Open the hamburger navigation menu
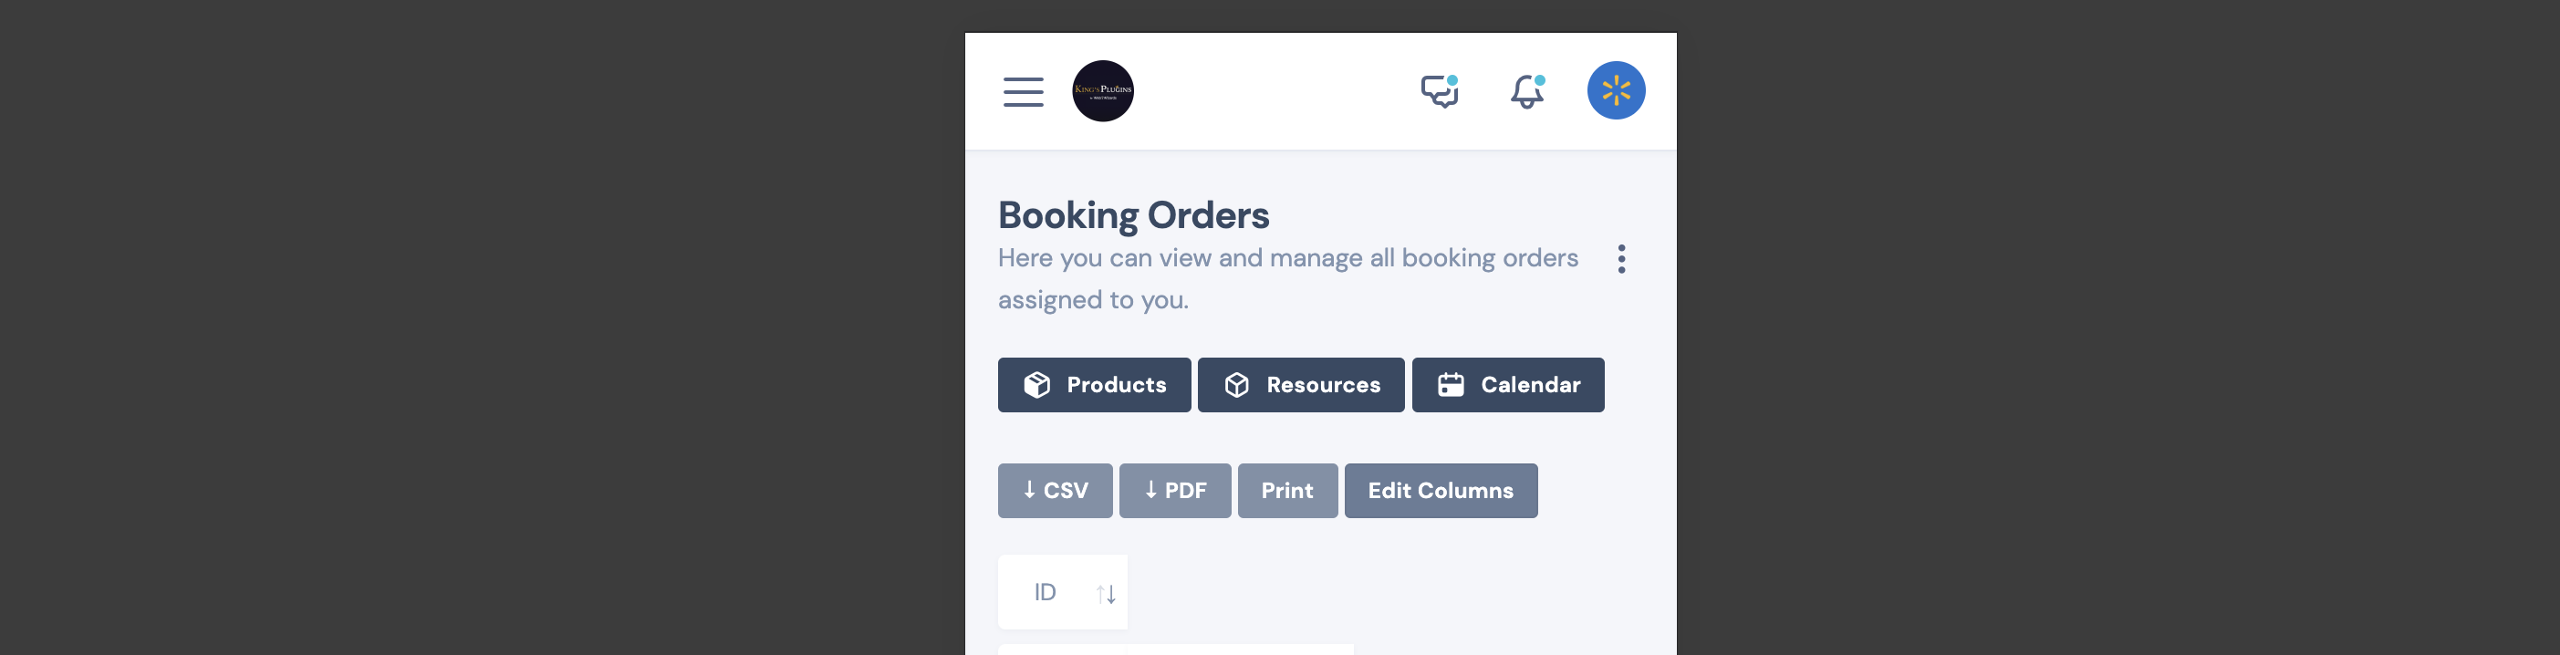Viewport: 2560px width, 655px height. (x=1023, y=91)
